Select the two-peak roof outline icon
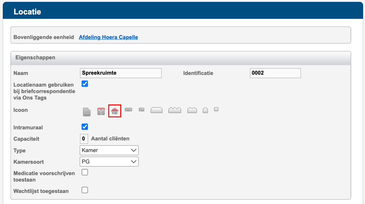 [x=192, y=110]
